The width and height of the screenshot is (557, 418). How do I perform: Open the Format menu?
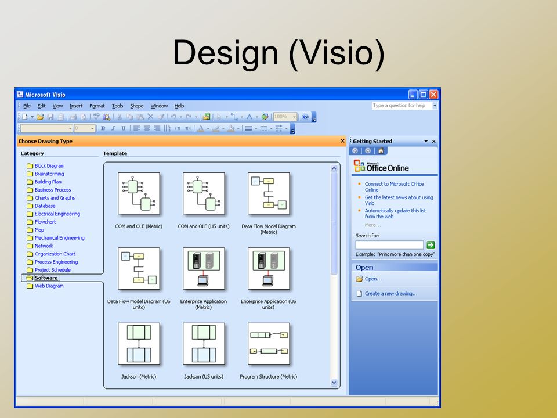coord(97,106)
